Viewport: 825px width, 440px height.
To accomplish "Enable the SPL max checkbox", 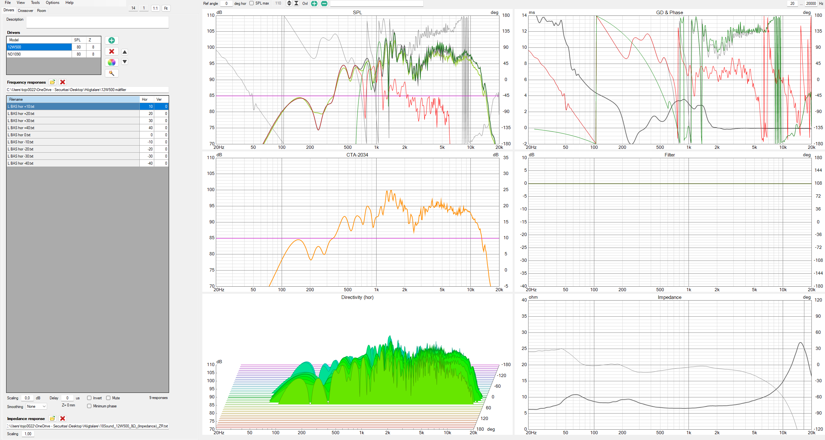I will click(x=252, y=4).
